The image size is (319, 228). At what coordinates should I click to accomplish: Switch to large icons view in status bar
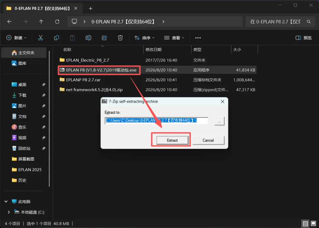313,224
